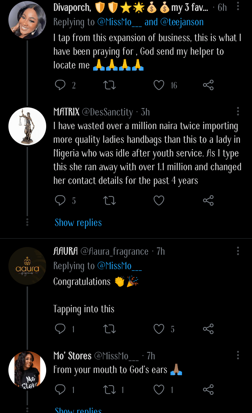The image size is (252, 413).
Task: Open more options for Divaporch's tweet
Action: coord(238,6)
